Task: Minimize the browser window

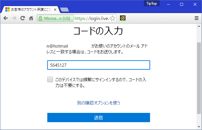Action: pyautogui.click(x=168, y=4)
